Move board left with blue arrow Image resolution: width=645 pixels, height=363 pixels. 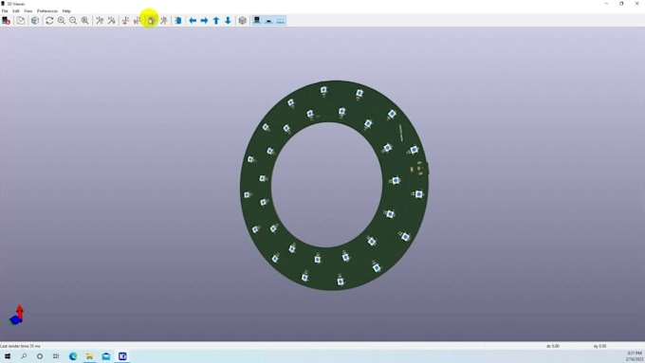pyautogui.click(x=193, y=21)
